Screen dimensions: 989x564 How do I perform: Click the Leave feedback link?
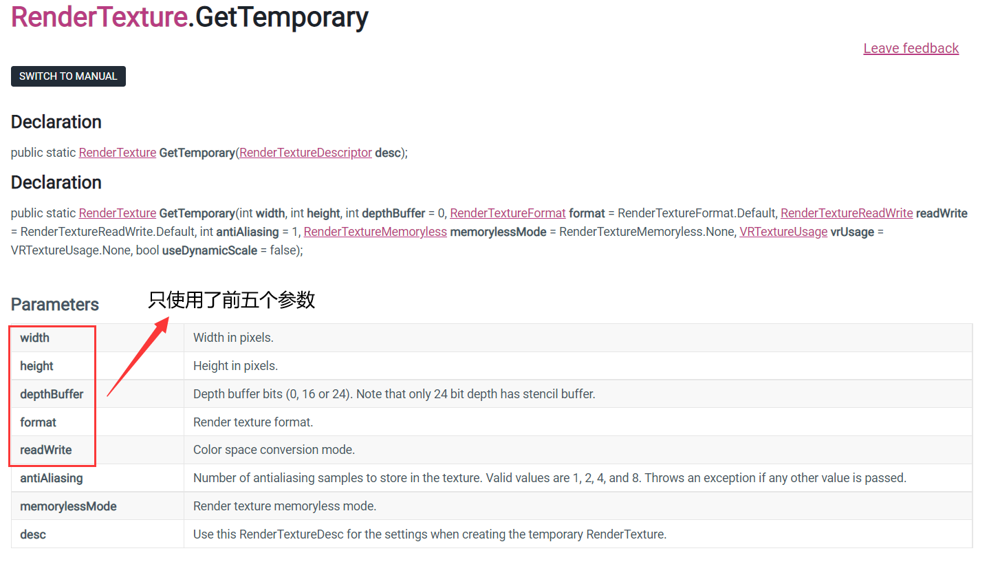[x=911, y=48]
